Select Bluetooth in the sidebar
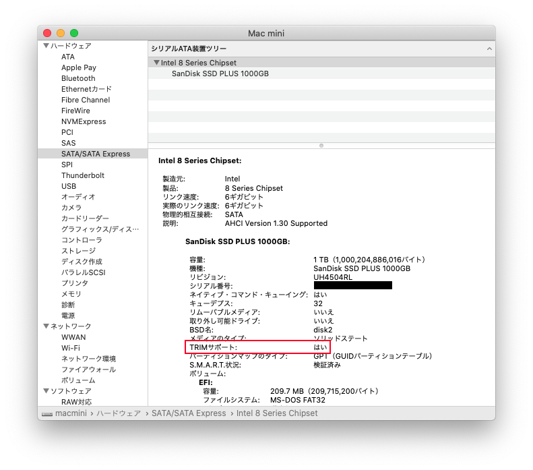The width and height of the screenshot is (533, 470). click(78, 78)
